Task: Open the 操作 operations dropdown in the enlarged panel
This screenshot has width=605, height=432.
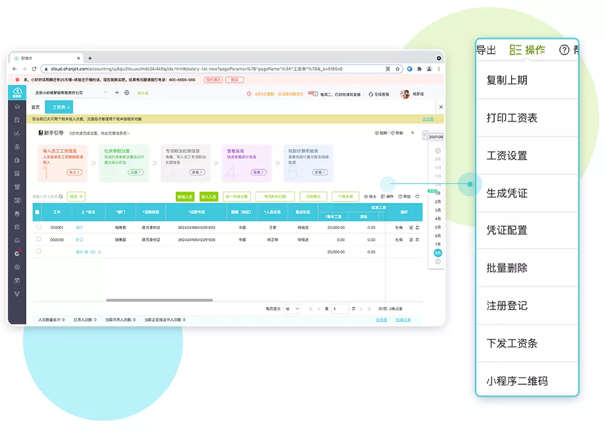Action: [528, 50]
